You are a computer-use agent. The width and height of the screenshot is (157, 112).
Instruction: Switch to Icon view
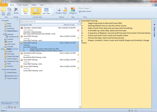tap(26, 11)
